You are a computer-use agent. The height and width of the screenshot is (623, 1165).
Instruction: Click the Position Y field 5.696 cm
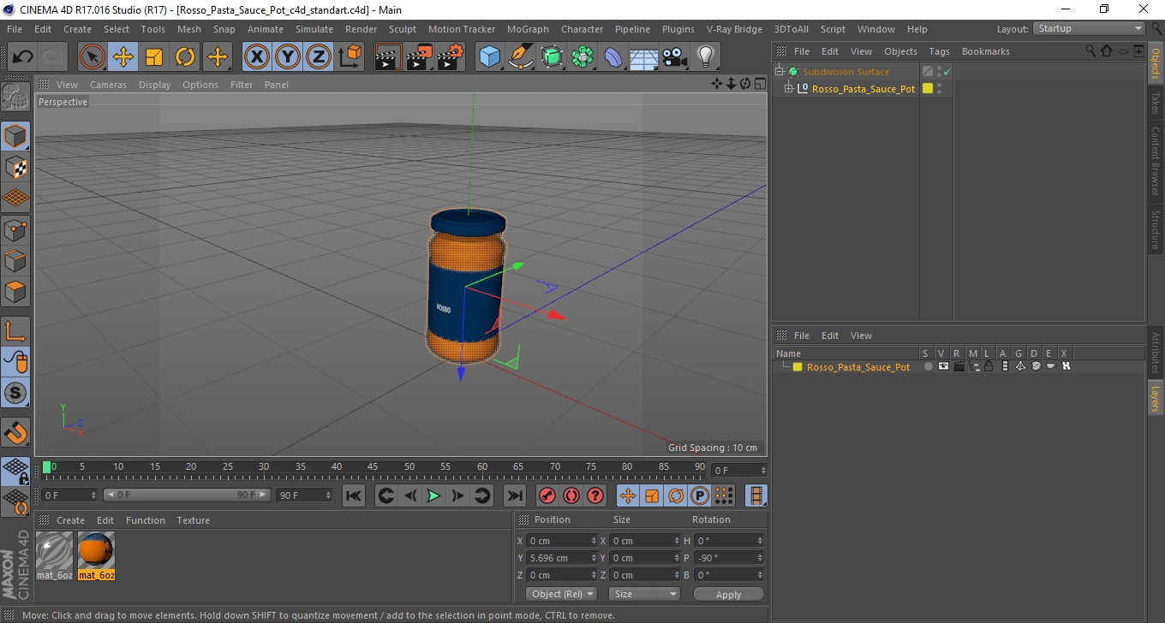562,558
